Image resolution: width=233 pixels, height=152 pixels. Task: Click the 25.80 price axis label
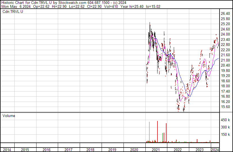coord(225,19)
